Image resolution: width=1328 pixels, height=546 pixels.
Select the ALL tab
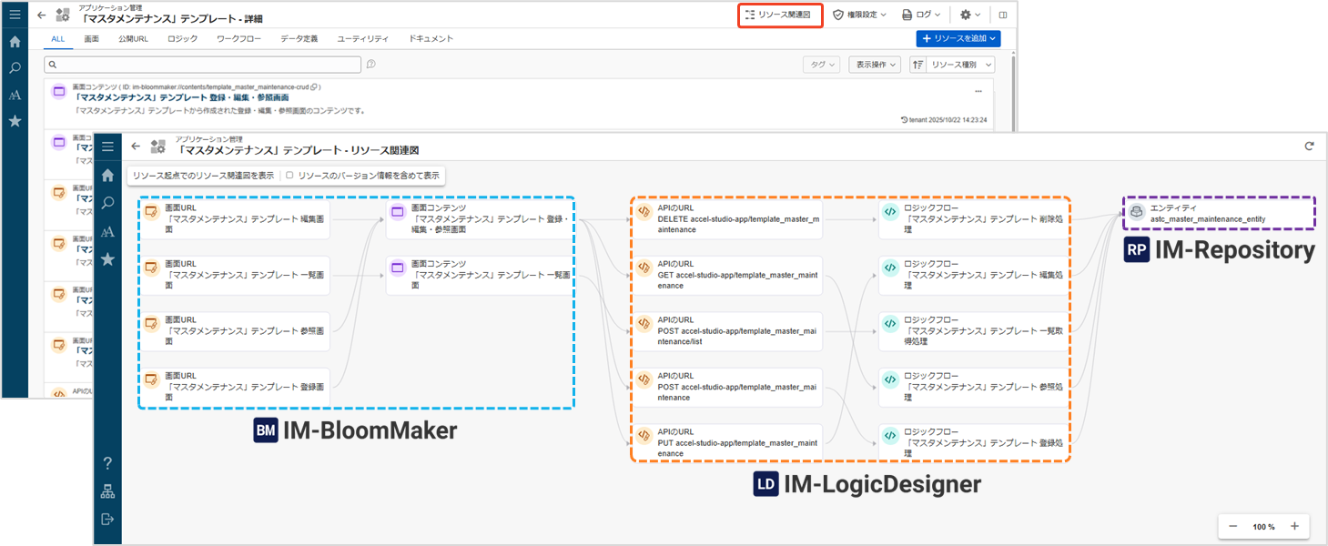point(58,38)
